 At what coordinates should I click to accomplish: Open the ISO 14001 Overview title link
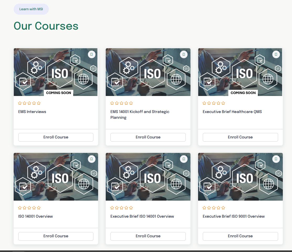pos(35,216)
